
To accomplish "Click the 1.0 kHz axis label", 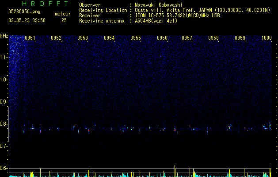I will 4,80.
